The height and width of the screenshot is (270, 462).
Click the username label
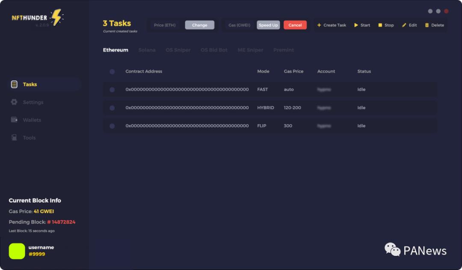coord(41,247)
